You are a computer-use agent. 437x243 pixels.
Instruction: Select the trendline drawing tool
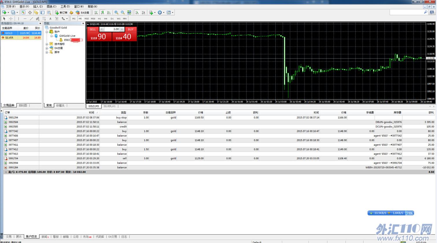31,18
